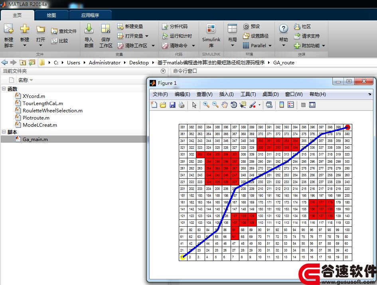377x285 pixels.
Task: Click browse for folder icon
Action: [x=32, y=63]
